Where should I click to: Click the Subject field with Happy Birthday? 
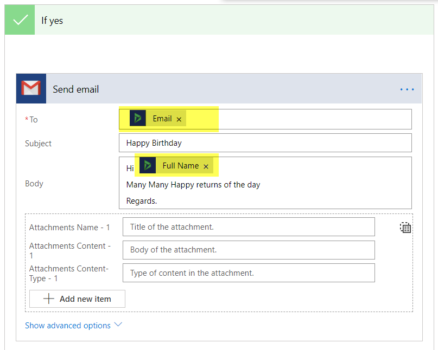coord(265,143)
